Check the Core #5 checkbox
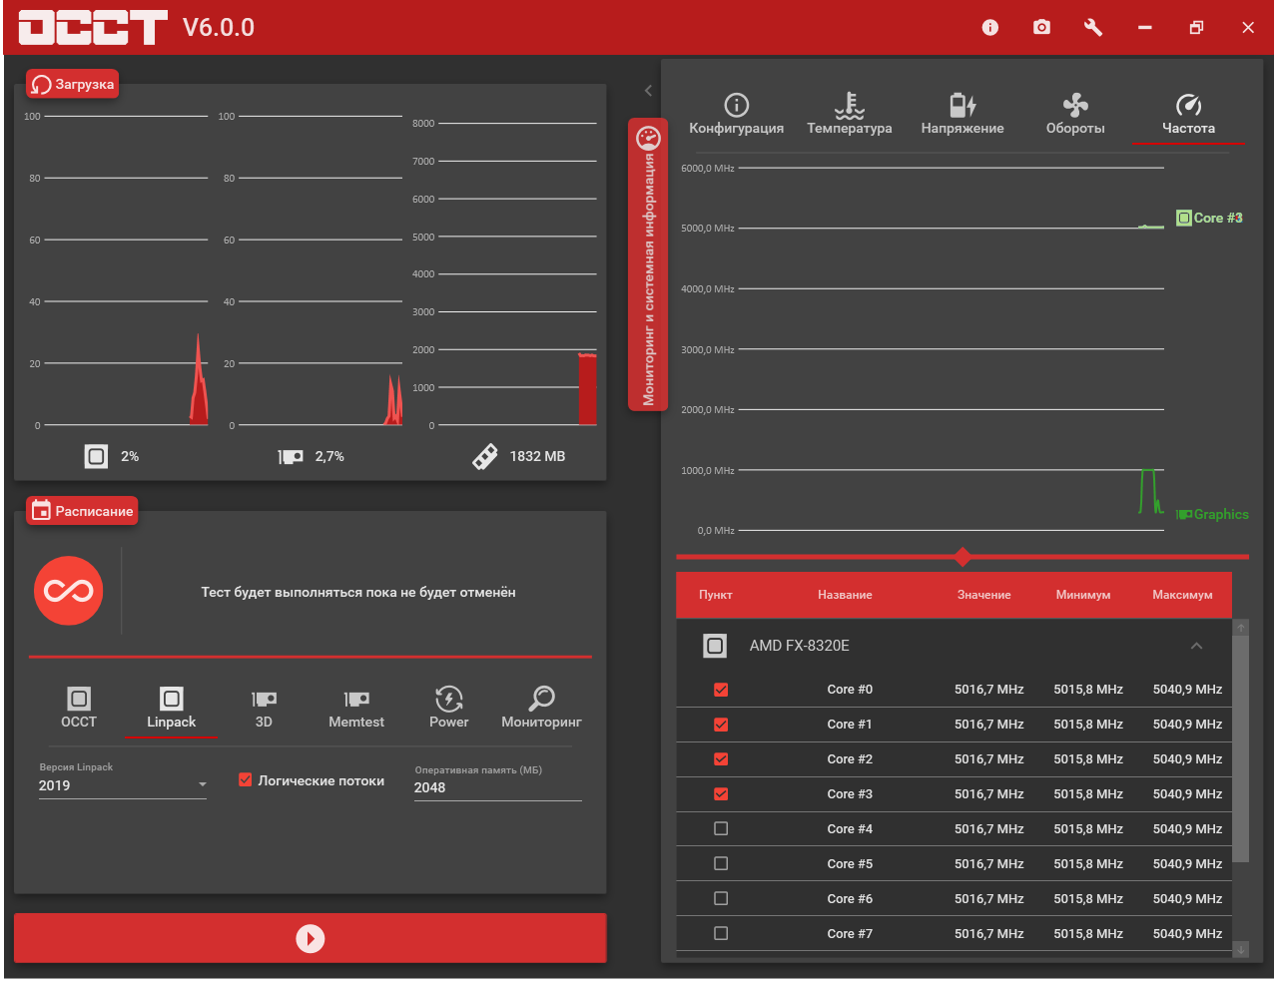 tap(721, 863)
